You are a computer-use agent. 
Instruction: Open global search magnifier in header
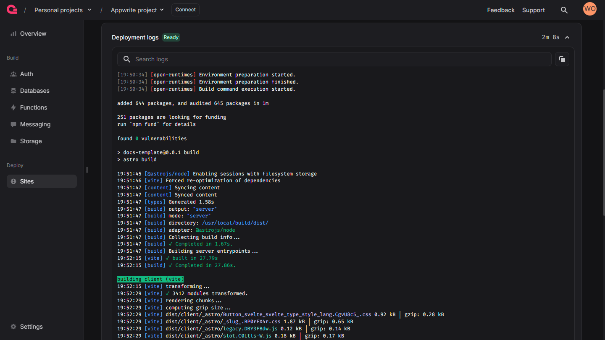click(x=564, y=10)
